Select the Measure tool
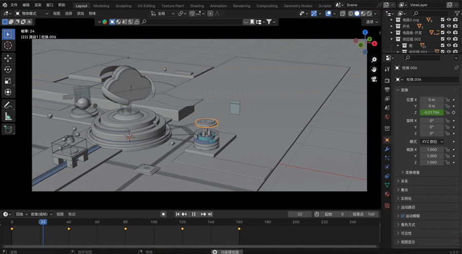 pyautogui.click(x=8, y=117)
